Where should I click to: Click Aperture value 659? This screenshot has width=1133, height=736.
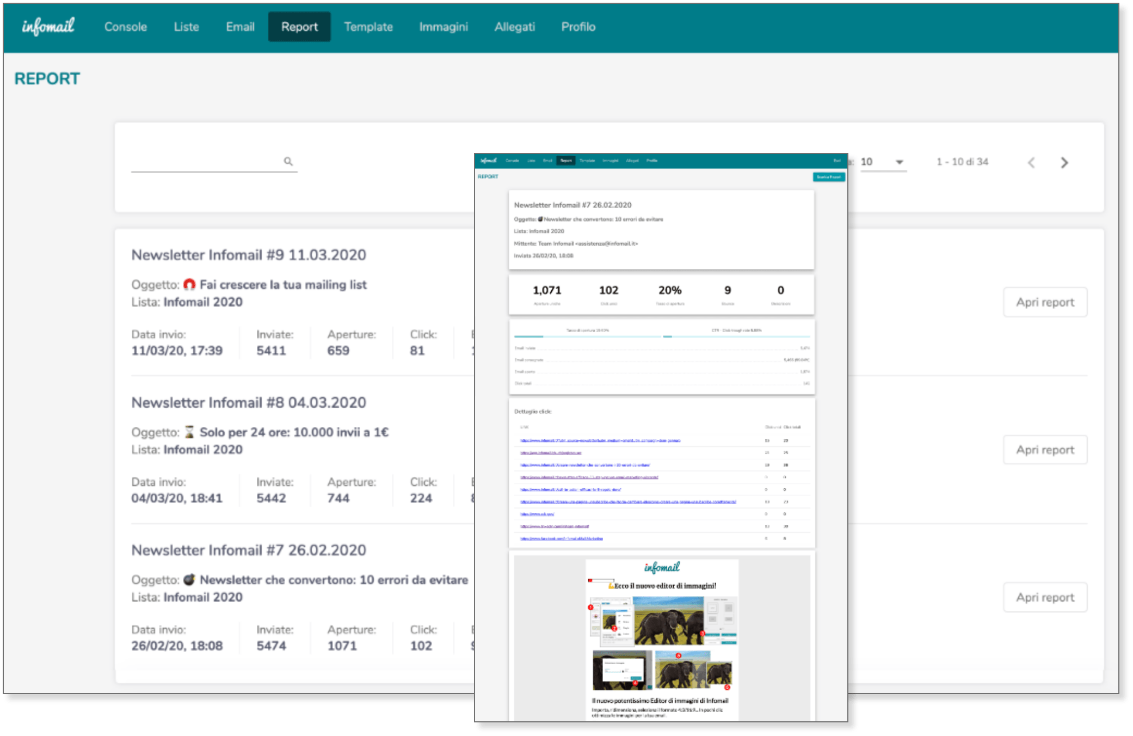pos(338,351)
